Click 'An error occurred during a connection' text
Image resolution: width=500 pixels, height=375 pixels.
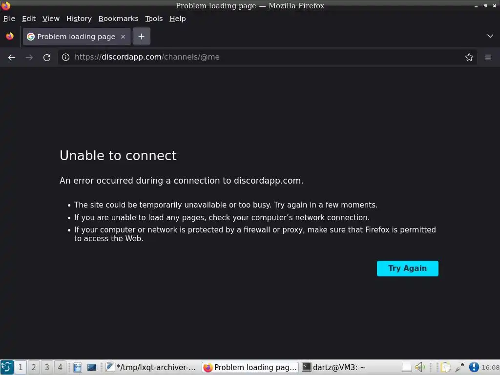click(x=181, y=181)
